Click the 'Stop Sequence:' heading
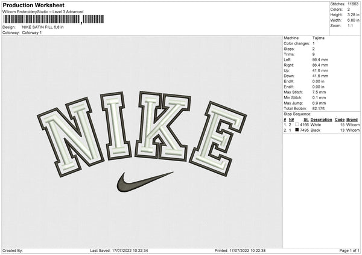362x255 pixels. click(297, 114)
